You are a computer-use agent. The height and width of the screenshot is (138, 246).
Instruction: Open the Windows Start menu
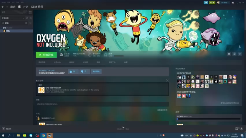pos(3,135)
